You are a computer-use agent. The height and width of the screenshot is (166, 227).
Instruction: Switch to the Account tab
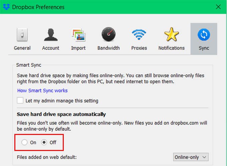coord(51,39)
